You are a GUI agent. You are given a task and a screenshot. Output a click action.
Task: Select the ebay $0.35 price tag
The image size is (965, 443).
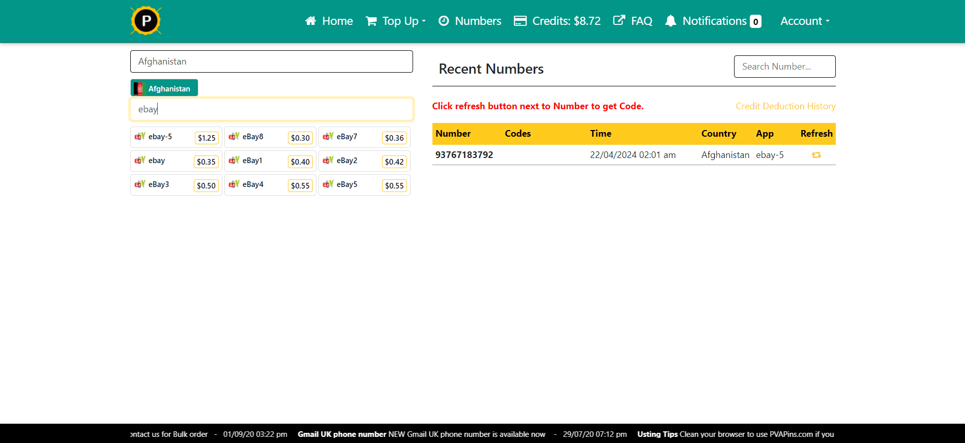click(206, 162)
